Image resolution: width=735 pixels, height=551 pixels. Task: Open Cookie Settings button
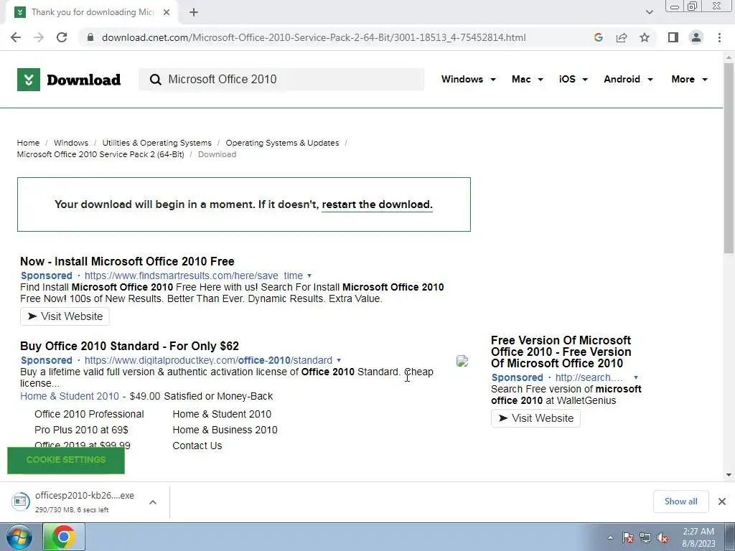click(x=66, y=460)
